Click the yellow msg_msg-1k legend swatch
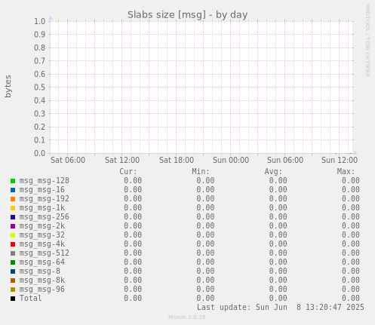The height and width of the screenshot is (325, 375). [13, 208]
